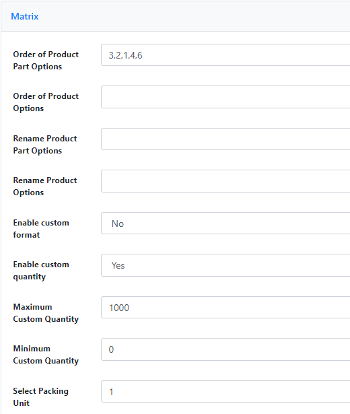The width and height of the screenshot is (350, 414).
Task: Click the Minimum Custom Quantity label
Action: click(x=46, y=355)
